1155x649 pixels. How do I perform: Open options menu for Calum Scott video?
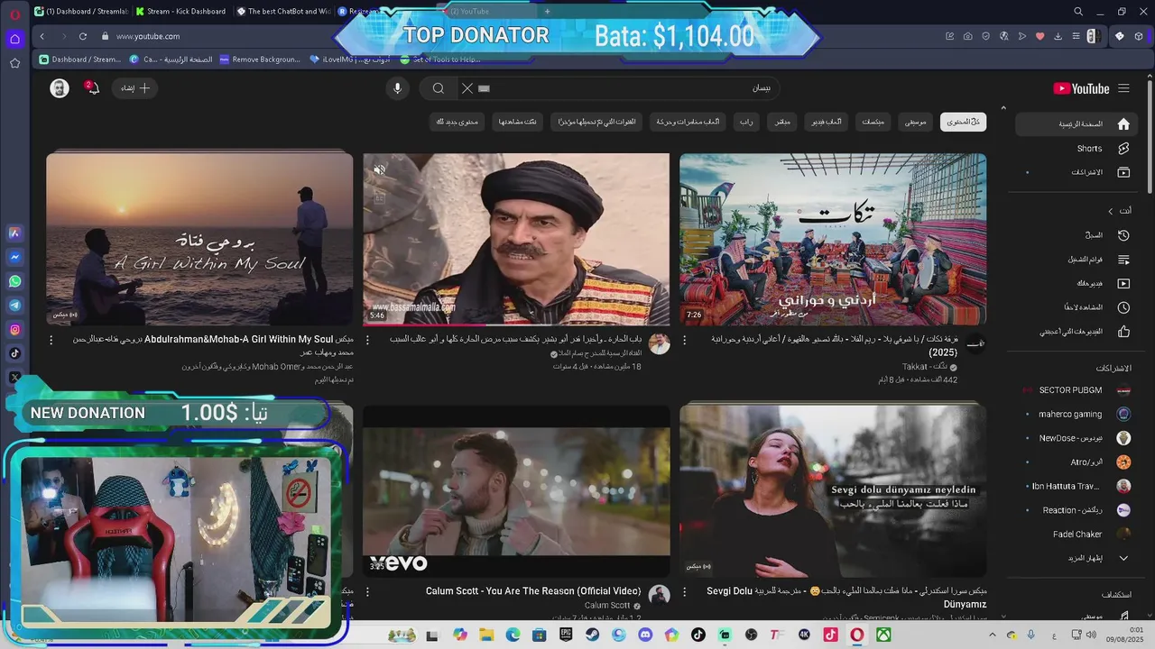point(367,591)
